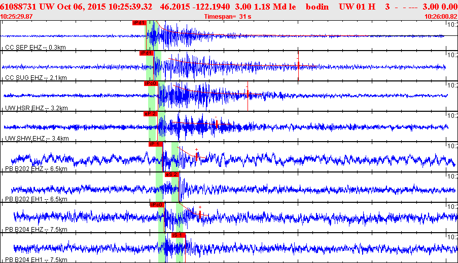
Task: Click the iPd1 pick flag on CC SEP trace
Action: tap(139, 23)
